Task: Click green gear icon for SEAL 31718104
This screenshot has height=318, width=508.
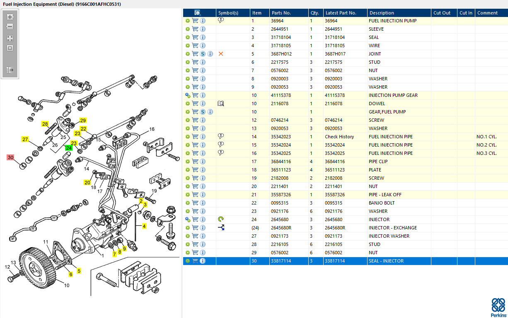Action: click(188, 37)
